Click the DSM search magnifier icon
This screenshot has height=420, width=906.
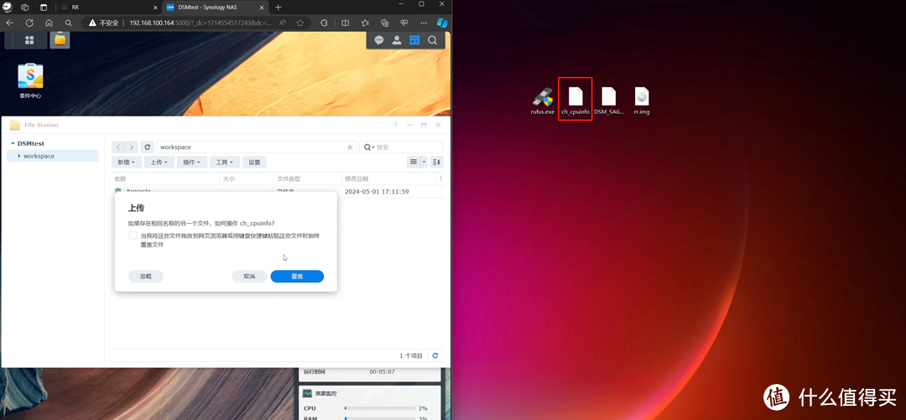point(432,40)
